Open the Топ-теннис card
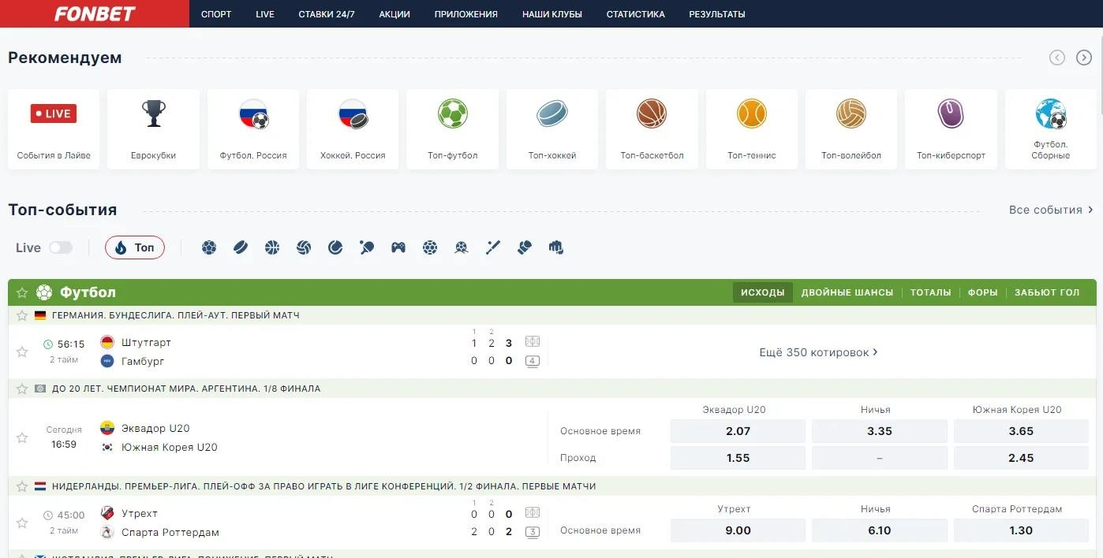Viewport: 1103px width, 558px height. point(752,128)
